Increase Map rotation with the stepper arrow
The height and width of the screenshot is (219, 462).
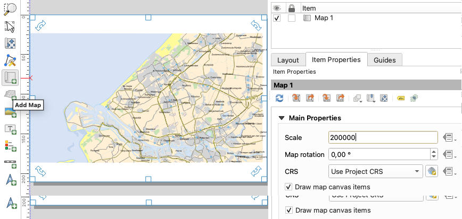tap(434, 152)
